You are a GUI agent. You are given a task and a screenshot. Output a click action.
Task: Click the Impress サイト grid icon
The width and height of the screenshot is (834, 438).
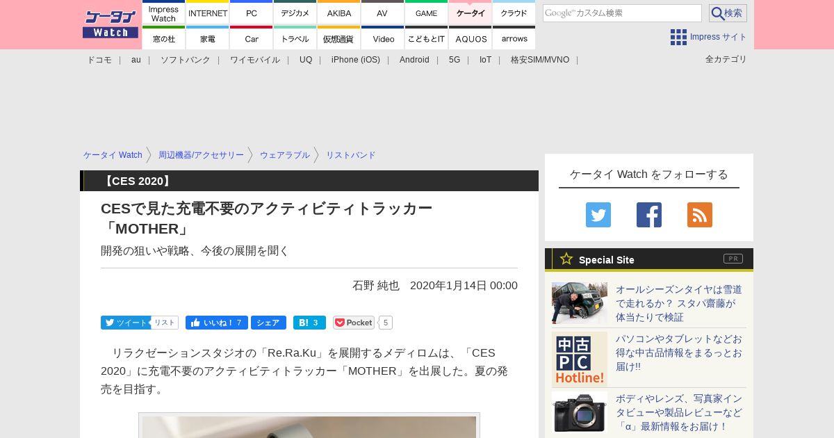[x=678, y=37]
